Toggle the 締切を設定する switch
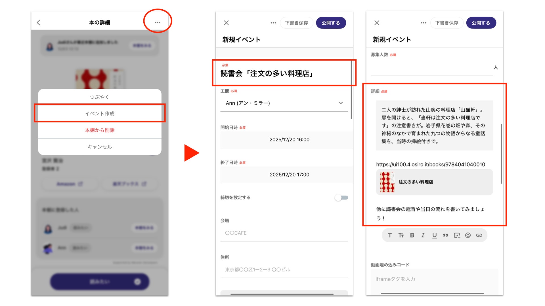The image size is (545, 306). tap(341, 197)
